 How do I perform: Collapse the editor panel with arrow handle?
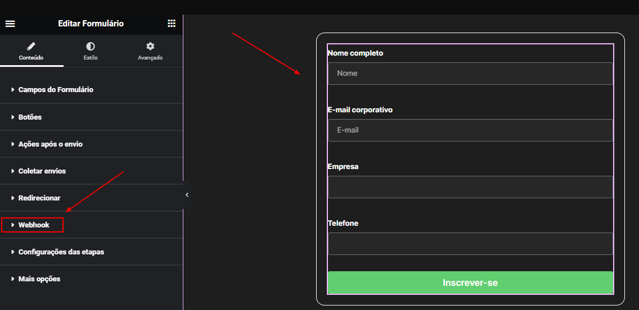coord(187,195)
